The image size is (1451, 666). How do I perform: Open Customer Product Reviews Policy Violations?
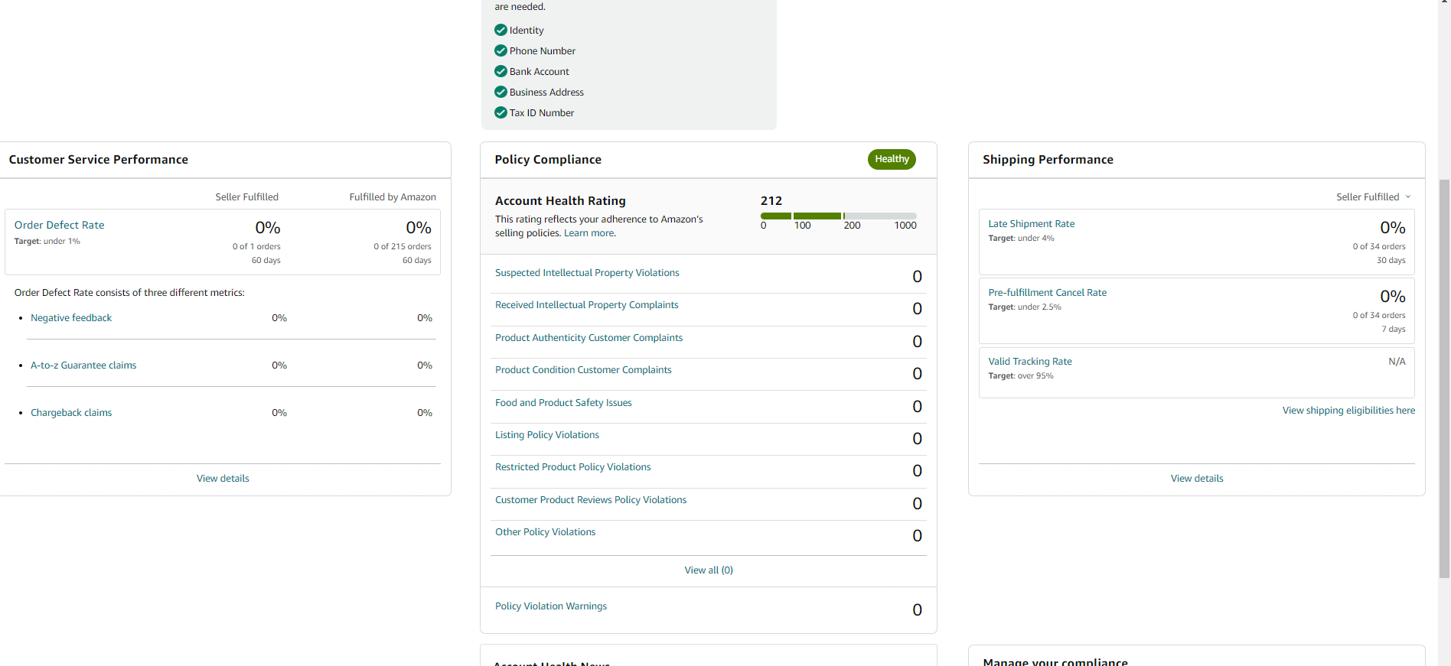point(591,499)
